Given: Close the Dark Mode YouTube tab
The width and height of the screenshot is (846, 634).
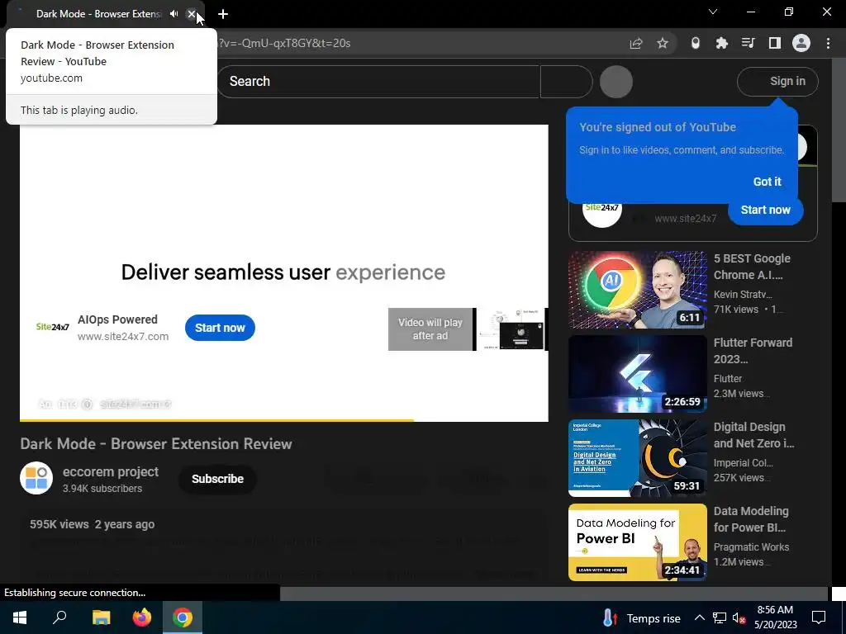Looking at the screenshot, I should tap(191, 14).
